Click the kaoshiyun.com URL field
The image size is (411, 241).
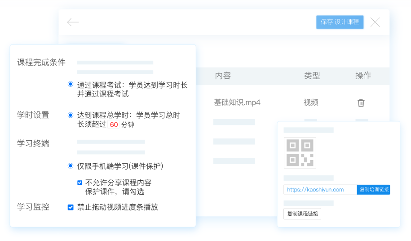[x=320, y=190]
